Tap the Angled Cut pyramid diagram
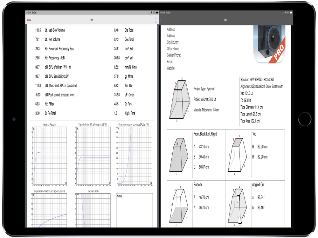318x238 pixels. click(x=237, y=207)
